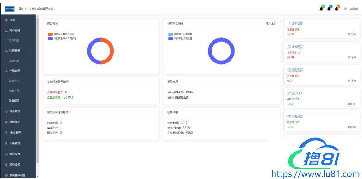This screenshot has width=362, height=179.
Task: Click the 用户管理 user icon in sidebar
Action: (x=6, y=31)
